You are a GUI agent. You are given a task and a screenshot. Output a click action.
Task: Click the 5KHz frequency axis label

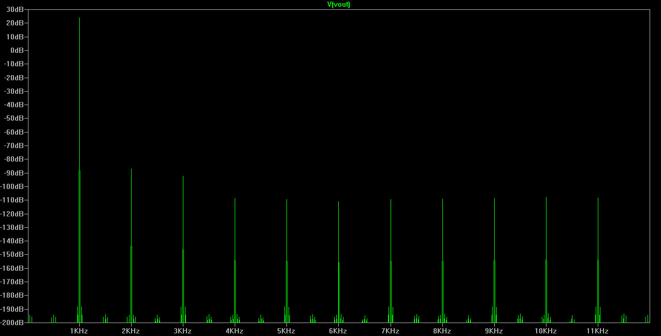tap(286, 331)
